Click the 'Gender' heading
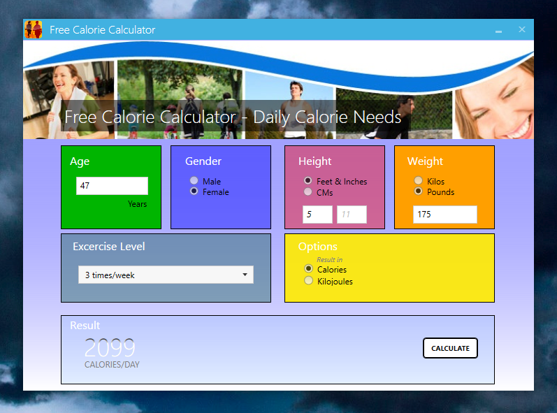 tap(203, 161)
